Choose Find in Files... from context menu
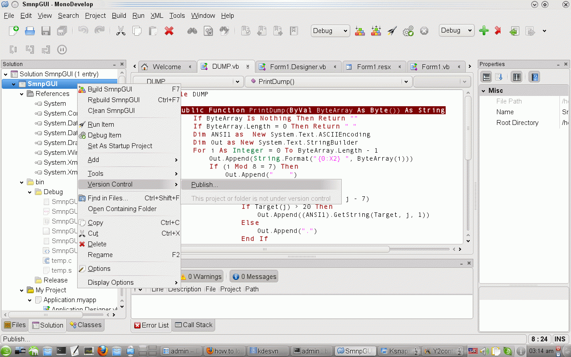 pos(129,198)
